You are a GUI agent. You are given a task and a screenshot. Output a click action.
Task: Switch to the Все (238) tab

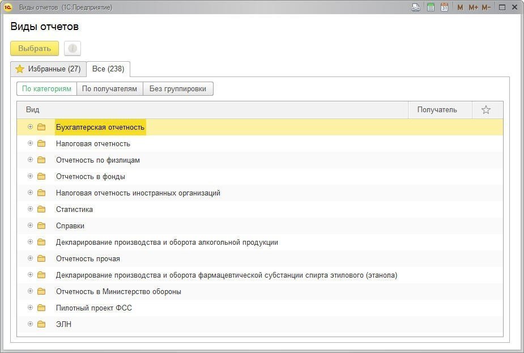tap(108, 69)
